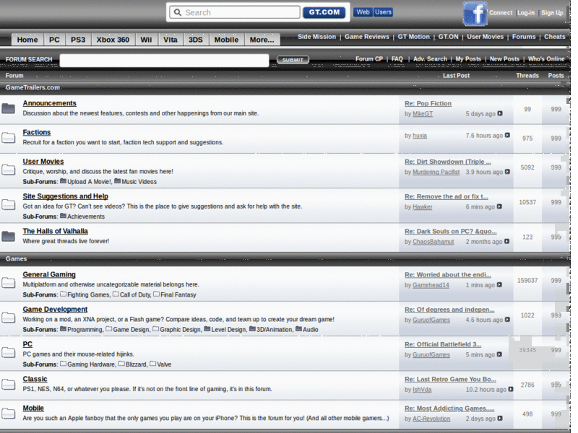Go to last post arrow by Hawker
Viewport: 578px width, 433px height.
(x=499, y=206)
